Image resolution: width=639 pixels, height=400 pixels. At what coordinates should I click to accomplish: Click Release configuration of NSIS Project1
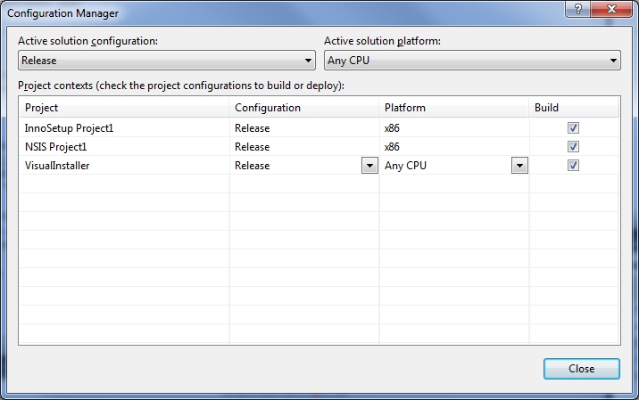click(304, 146)
